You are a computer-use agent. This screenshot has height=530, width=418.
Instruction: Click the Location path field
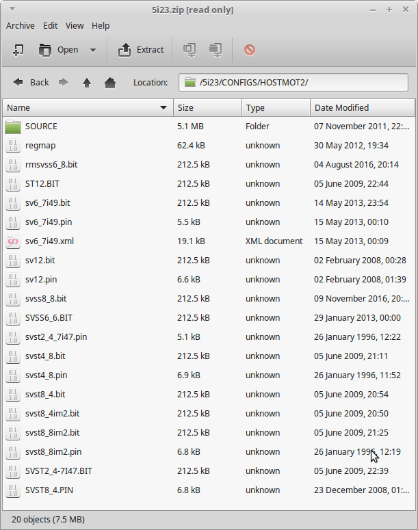293,83
